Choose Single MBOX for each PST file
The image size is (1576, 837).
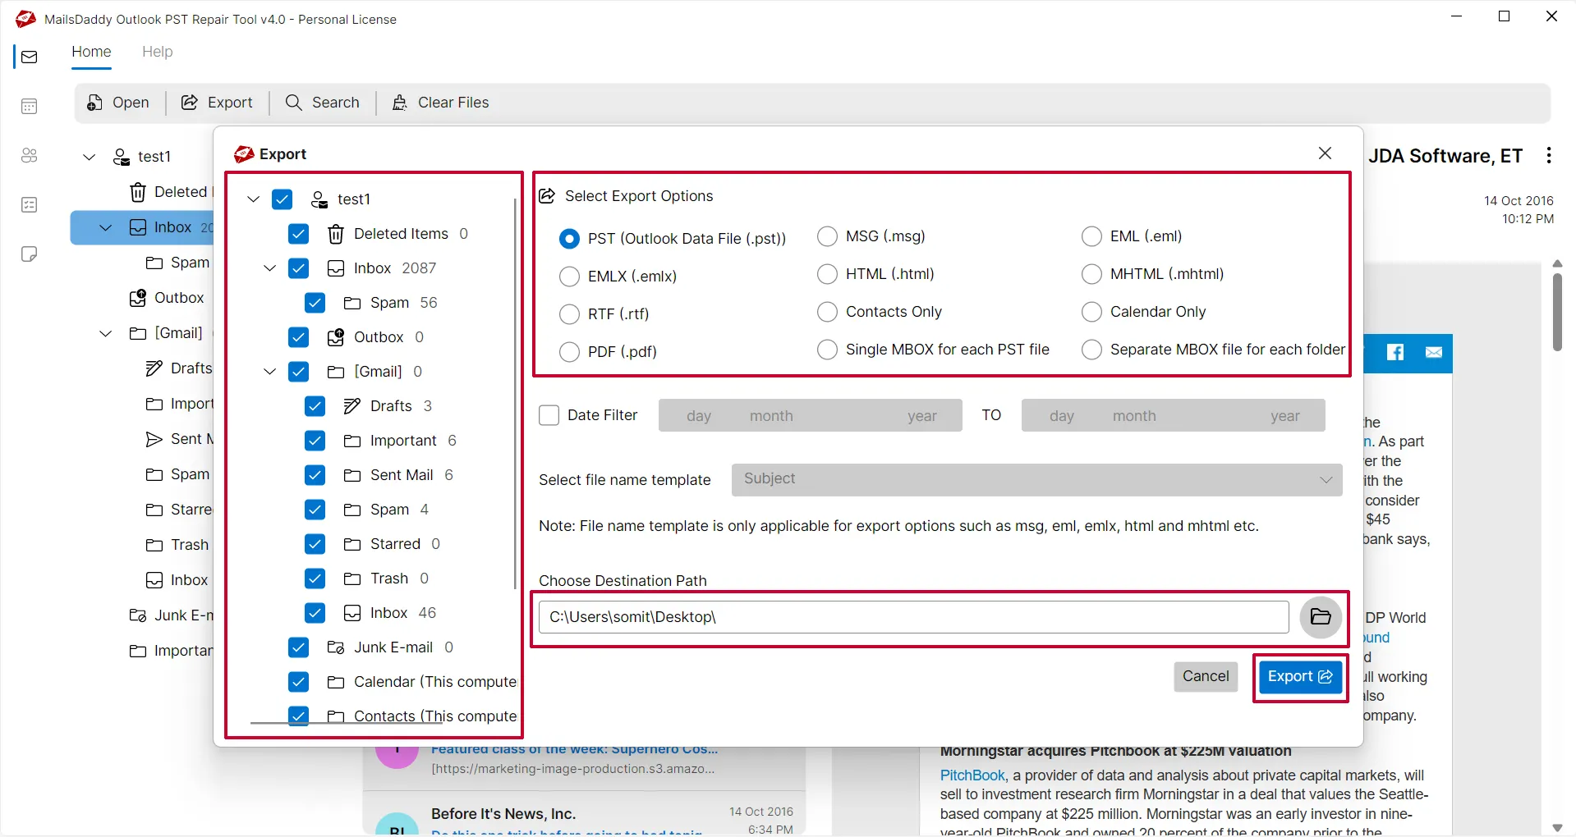(827, 350)
